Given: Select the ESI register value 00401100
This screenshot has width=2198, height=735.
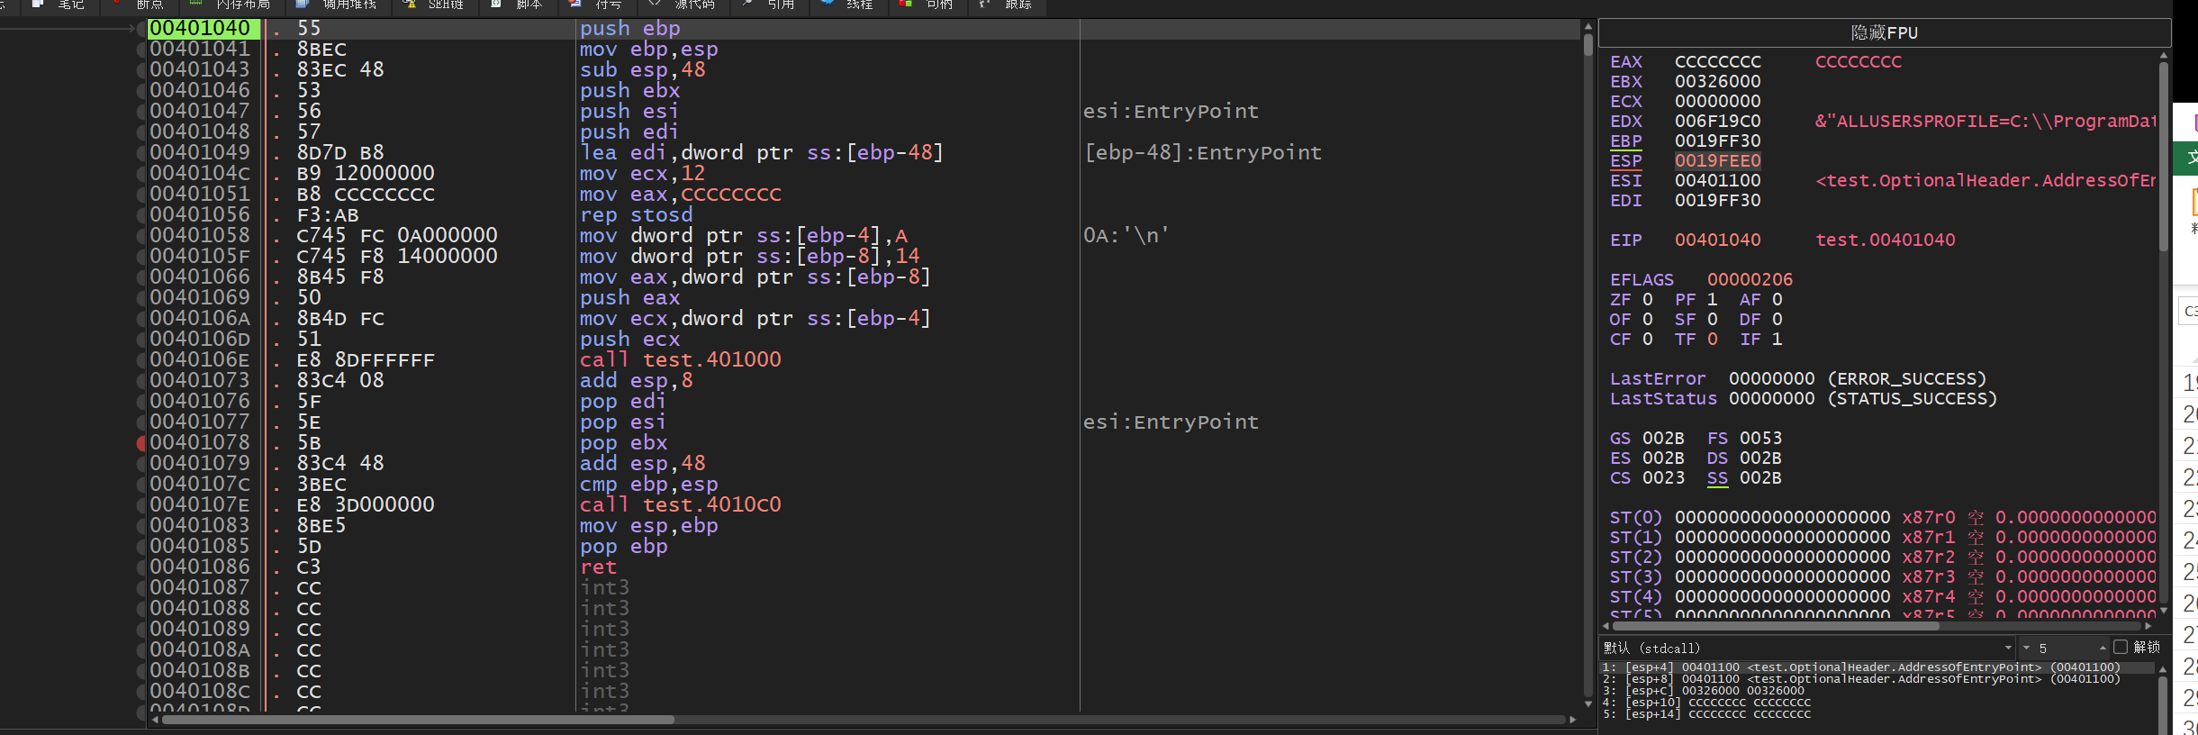Looking at the screenshot, I should coord(1717,181).
